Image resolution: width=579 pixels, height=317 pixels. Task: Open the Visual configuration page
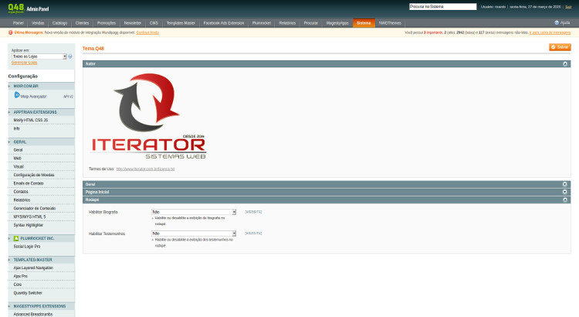coord(19,167)
